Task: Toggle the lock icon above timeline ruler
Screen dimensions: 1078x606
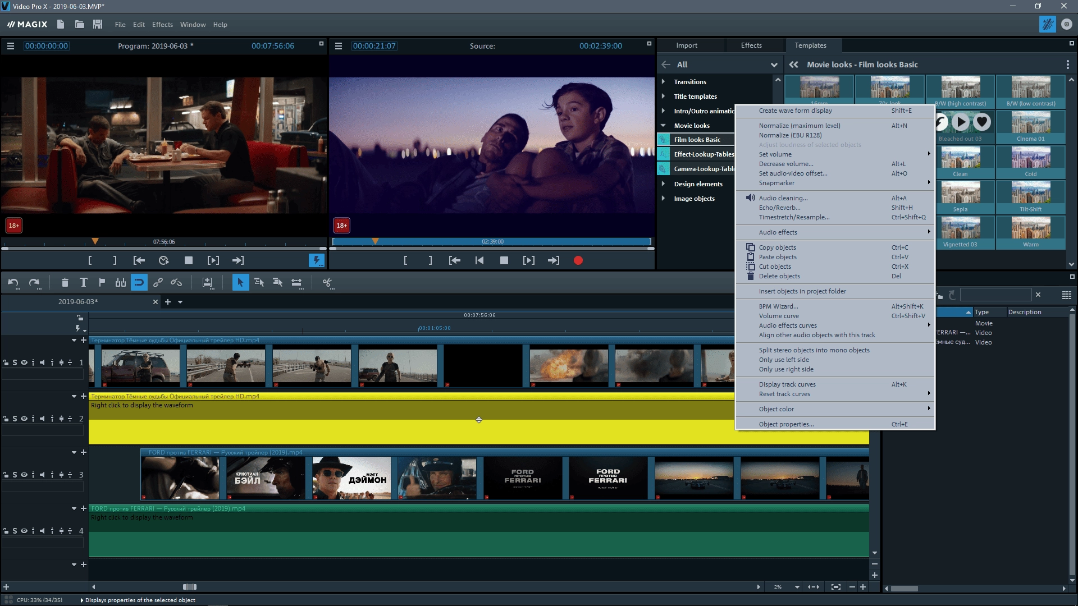Action: pyautogui.click(x=80, y=318)
